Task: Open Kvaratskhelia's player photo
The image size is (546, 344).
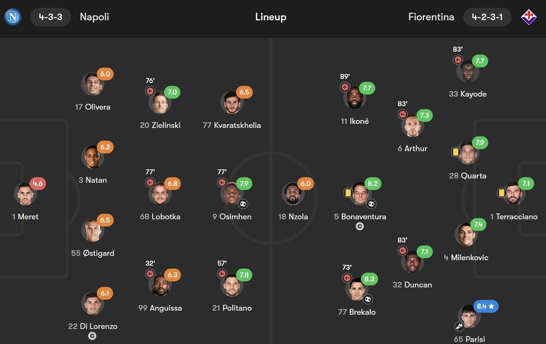Action: click(231, 103)
